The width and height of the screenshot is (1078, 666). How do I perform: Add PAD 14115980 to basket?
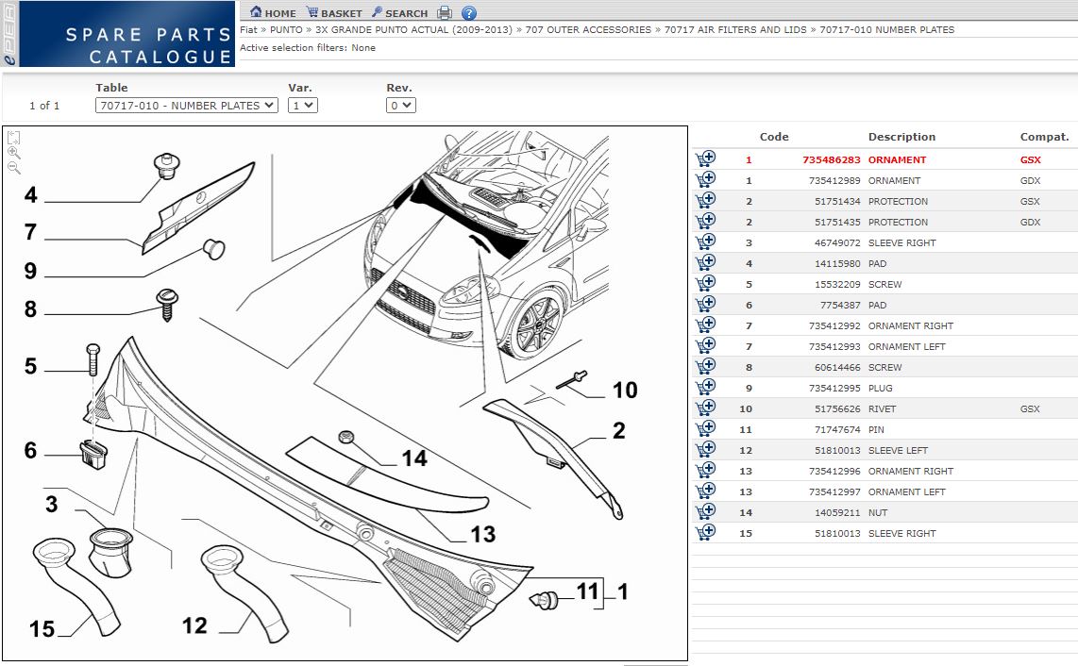[x=705, y=262]
